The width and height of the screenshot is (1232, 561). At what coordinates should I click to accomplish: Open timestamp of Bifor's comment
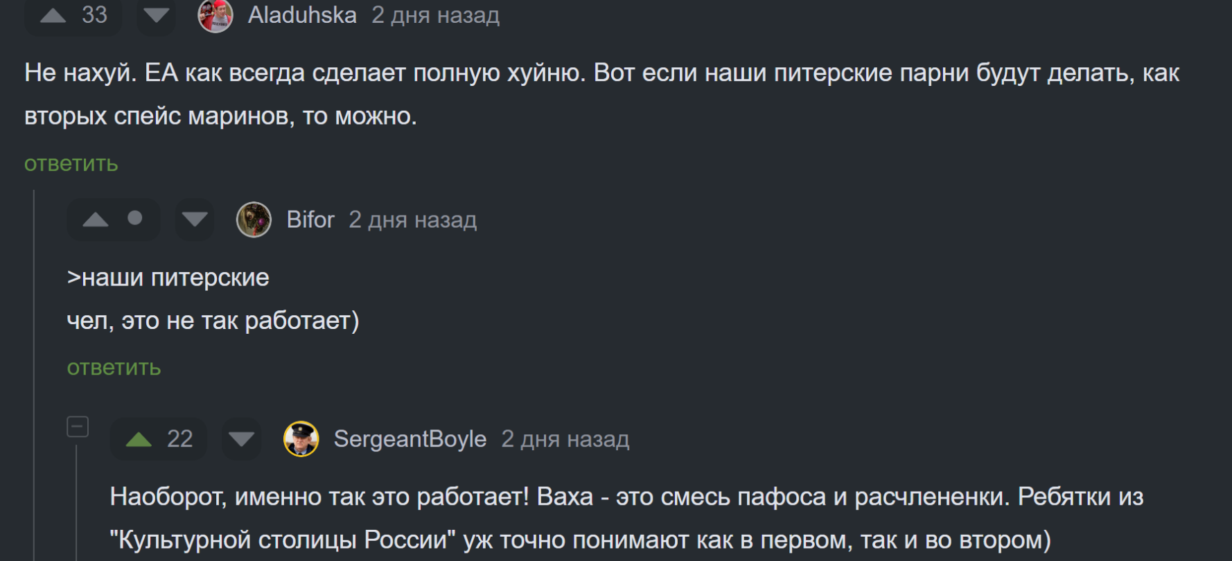[x=412, y=220]
